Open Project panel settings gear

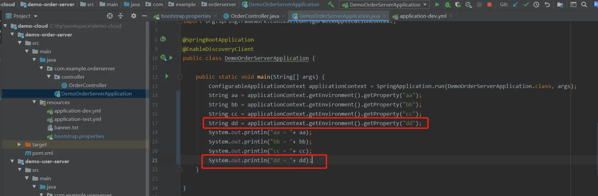(x=134, y=16)
